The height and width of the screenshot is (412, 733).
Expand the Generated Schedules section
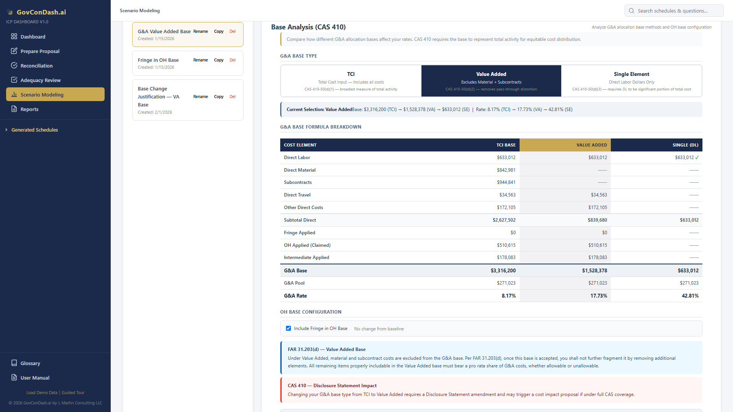coord(34,130)
